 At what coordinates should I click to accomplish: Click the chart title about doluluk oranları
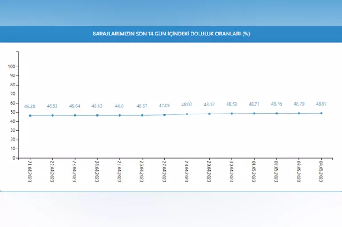click(171, 34)
